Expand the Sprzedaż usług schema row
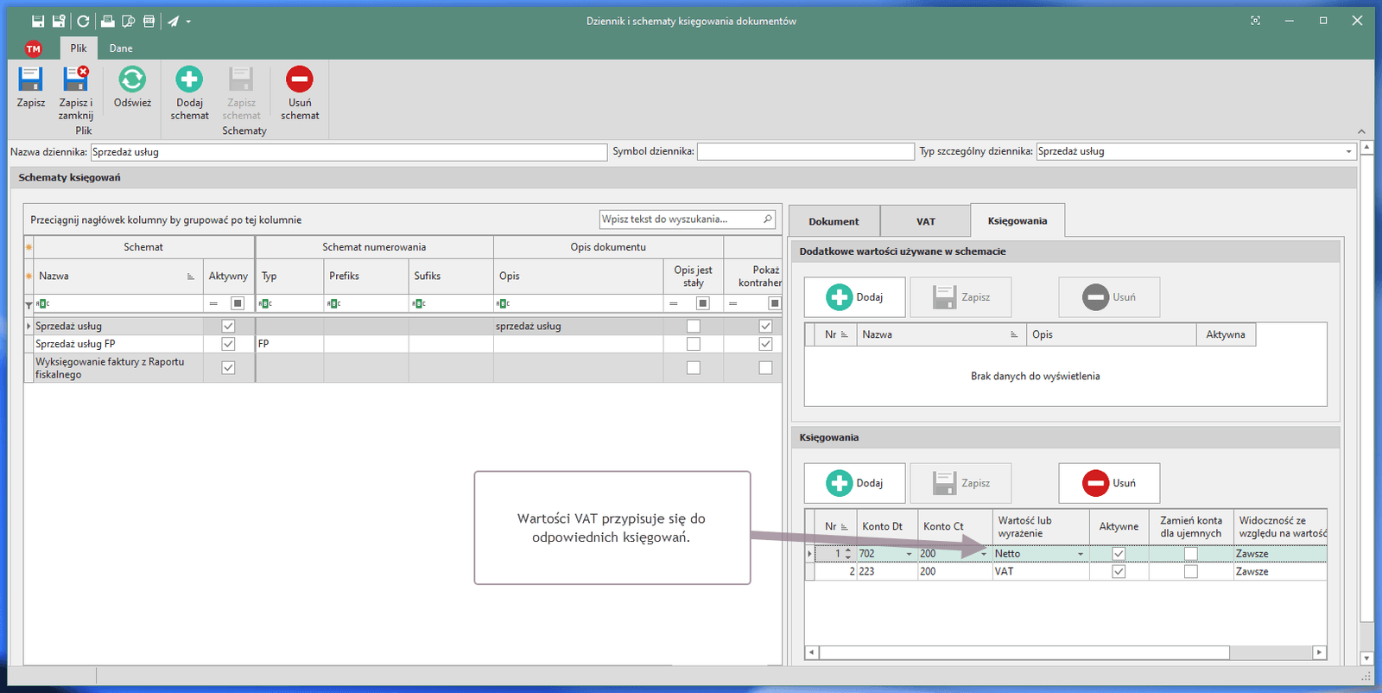 tap(29, 327)
